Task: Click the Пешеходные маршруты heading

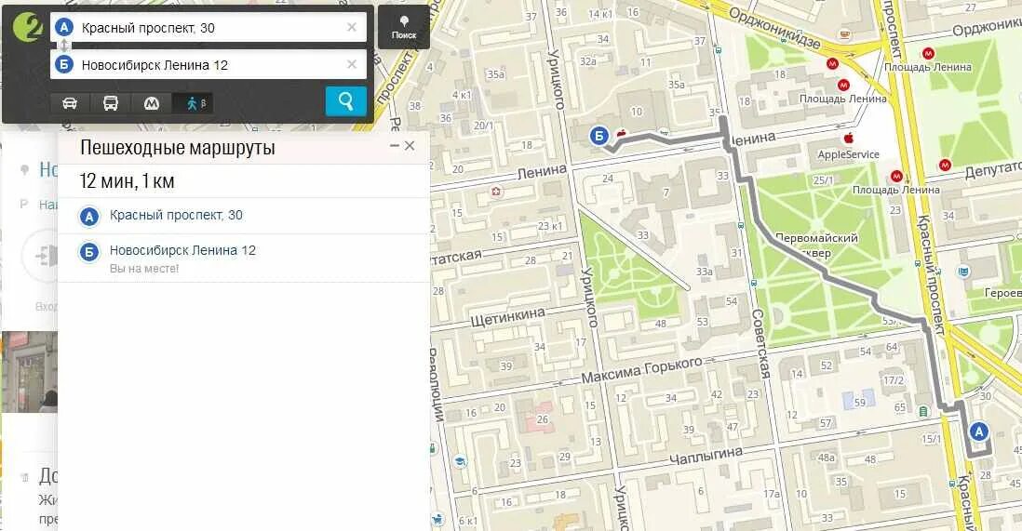Action: point(177,147)
